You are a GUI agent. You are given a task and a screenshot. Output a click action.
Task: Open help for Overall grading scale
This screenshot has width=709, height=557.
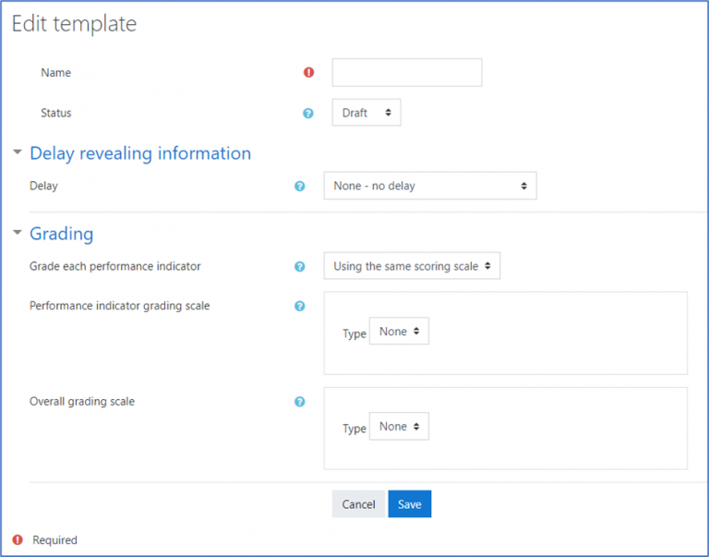299,401
